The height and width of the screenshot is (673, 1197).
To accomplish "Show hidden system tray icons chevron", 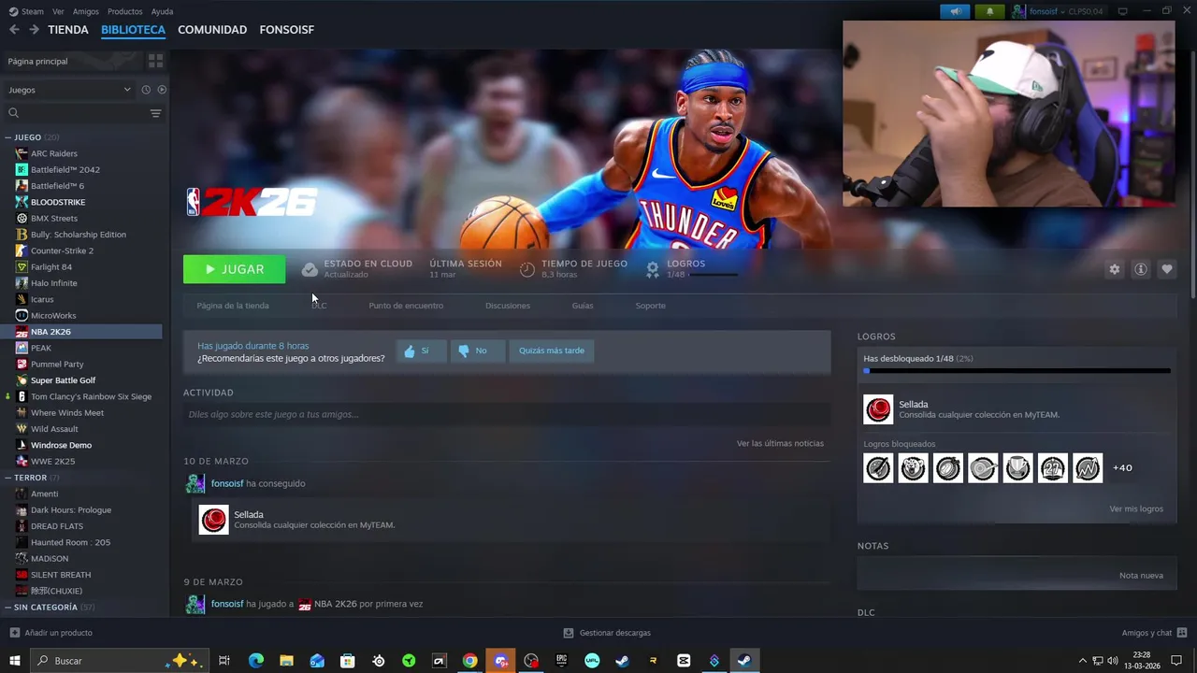I will 1083,660.
